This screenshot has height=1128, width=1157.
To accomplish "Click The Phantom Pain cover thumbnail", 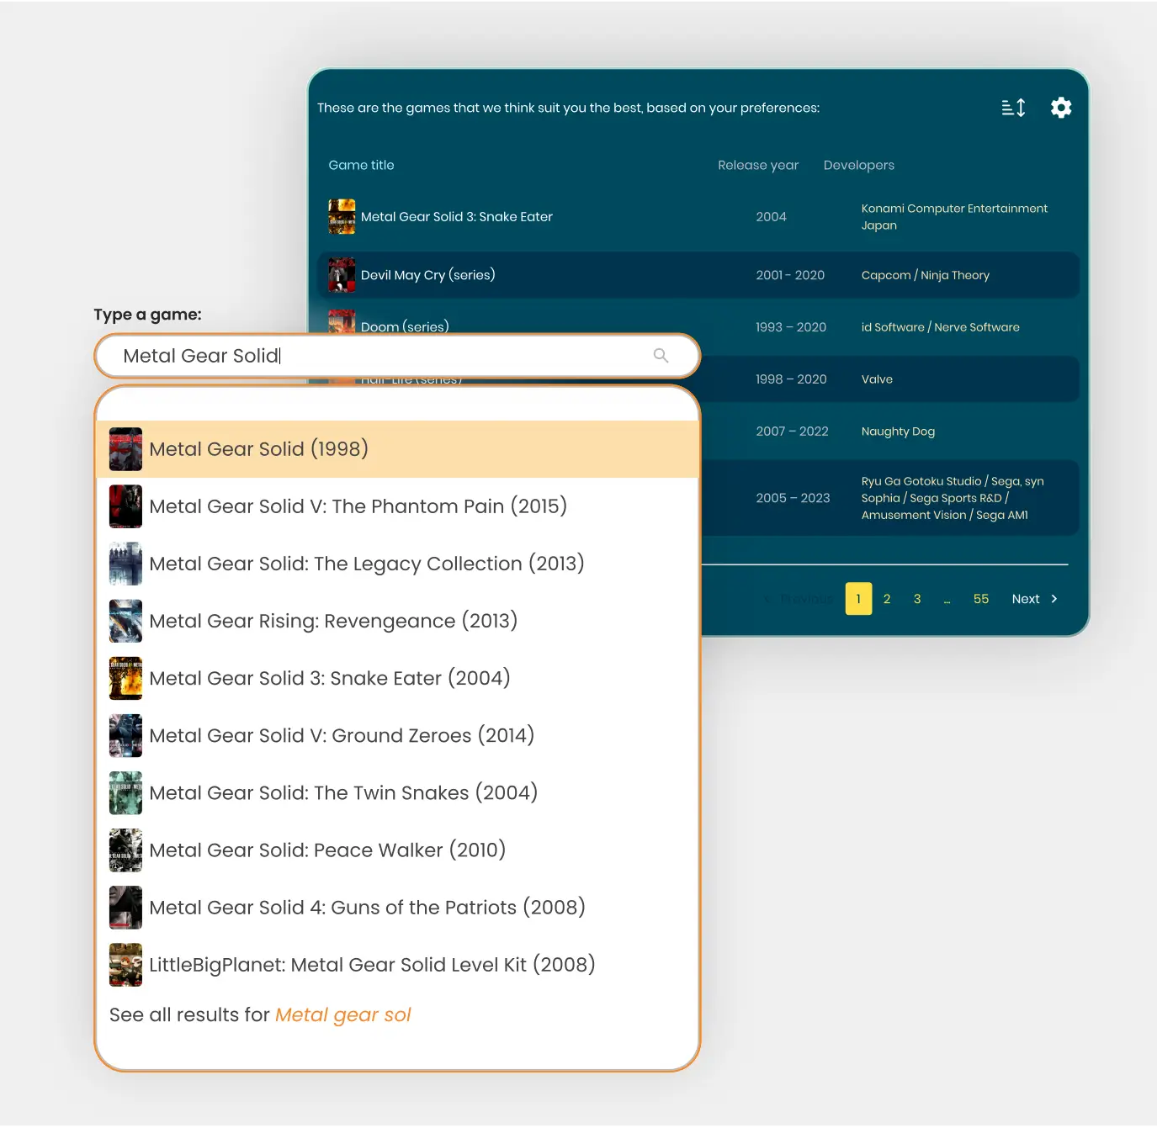I will pos(125,506).
